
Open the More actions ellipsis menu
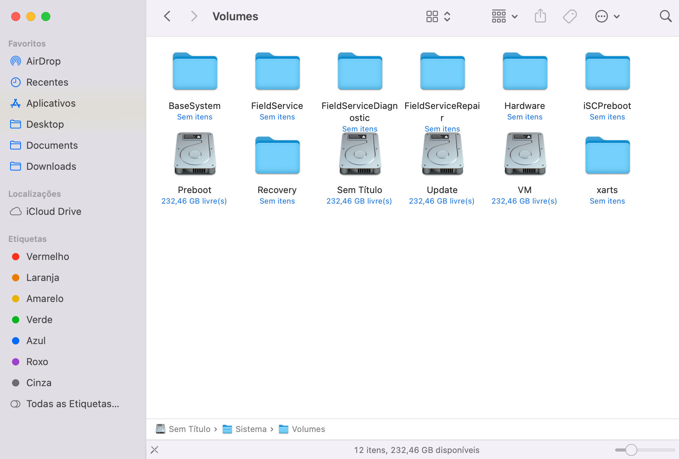pos(607,16)
